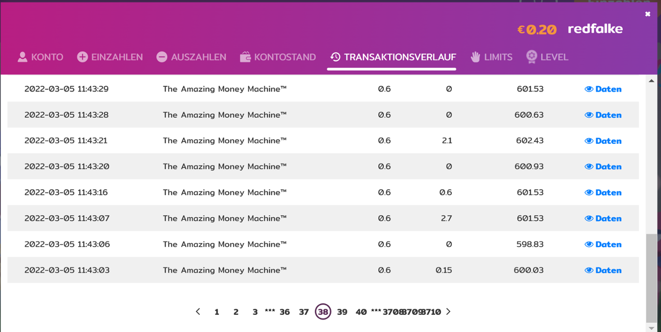Close the account dialog with X

coord(647,15)
